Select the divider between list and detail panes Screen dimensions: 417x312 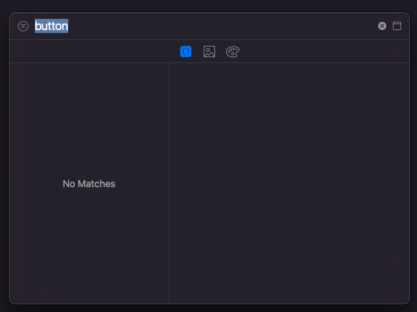[169, 183]
